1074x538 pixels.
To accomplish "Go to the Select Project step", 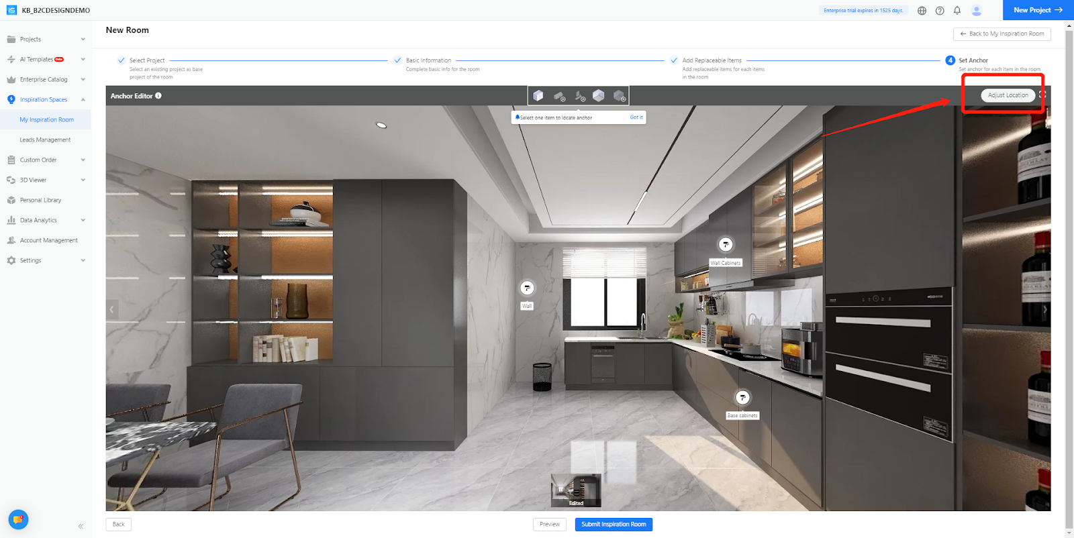I will click(x=147, y=60).
